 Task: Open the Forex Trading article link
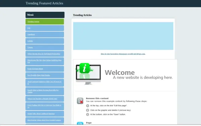(45, 106)
